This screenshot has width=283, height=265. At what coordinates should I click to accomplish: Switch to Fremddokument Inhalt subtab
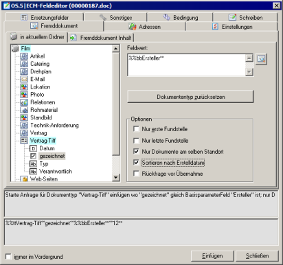101,38
